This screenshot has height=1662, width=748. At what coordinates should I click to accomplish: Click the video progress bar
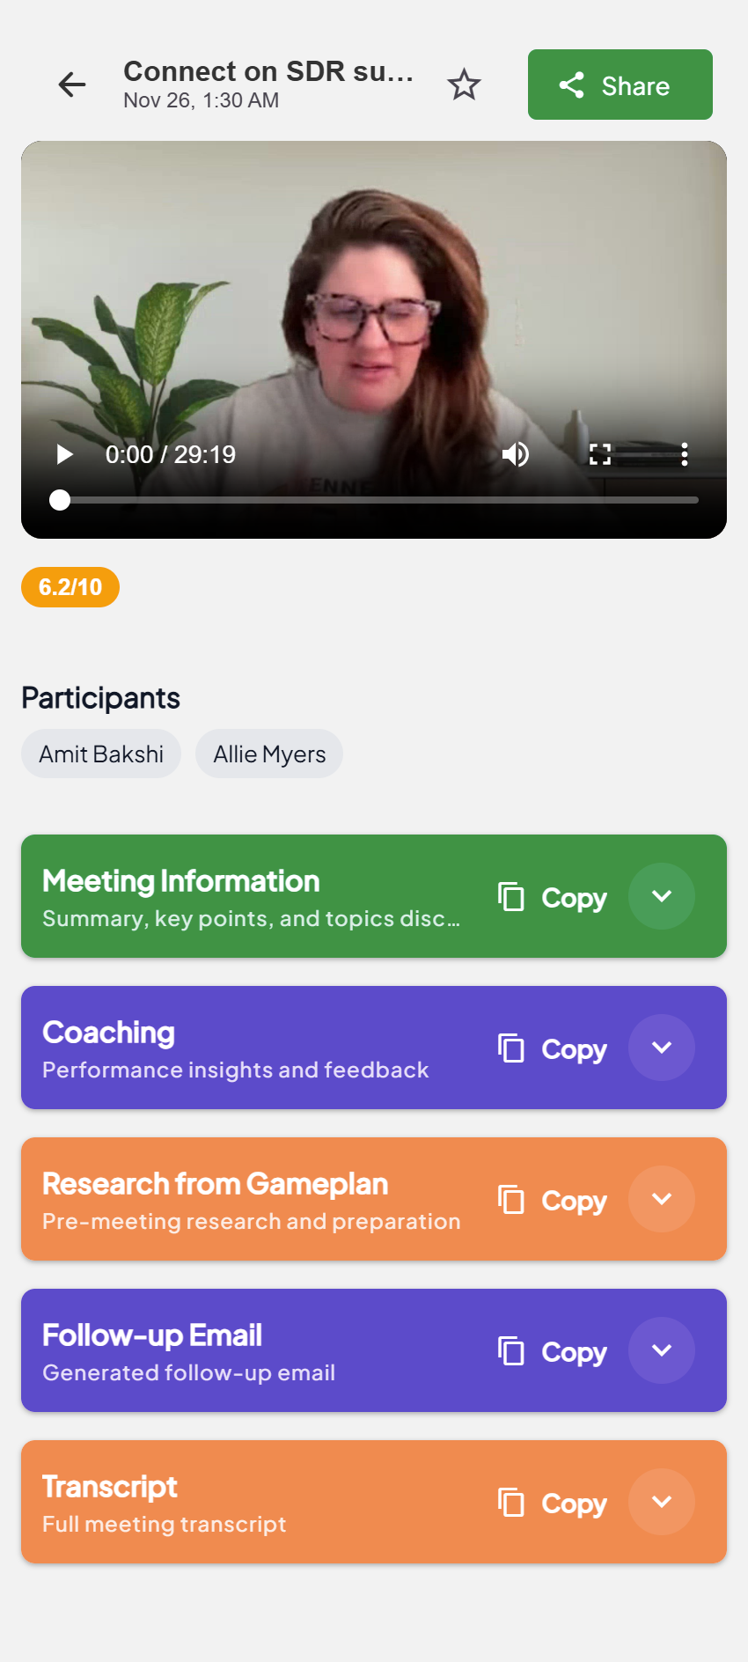[378, 500]
